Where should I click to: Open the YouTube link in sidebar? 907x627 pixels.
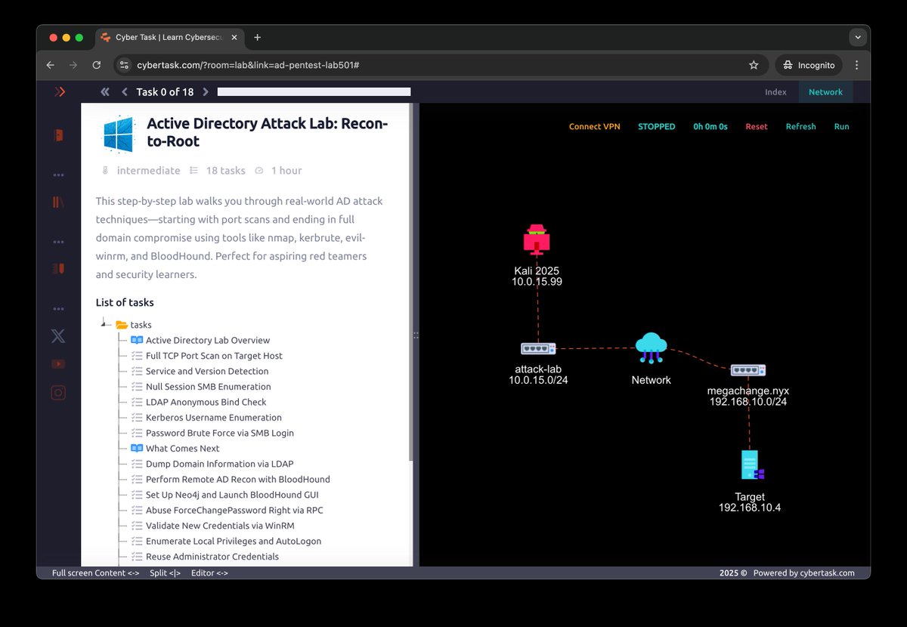[x=58, y=364]
